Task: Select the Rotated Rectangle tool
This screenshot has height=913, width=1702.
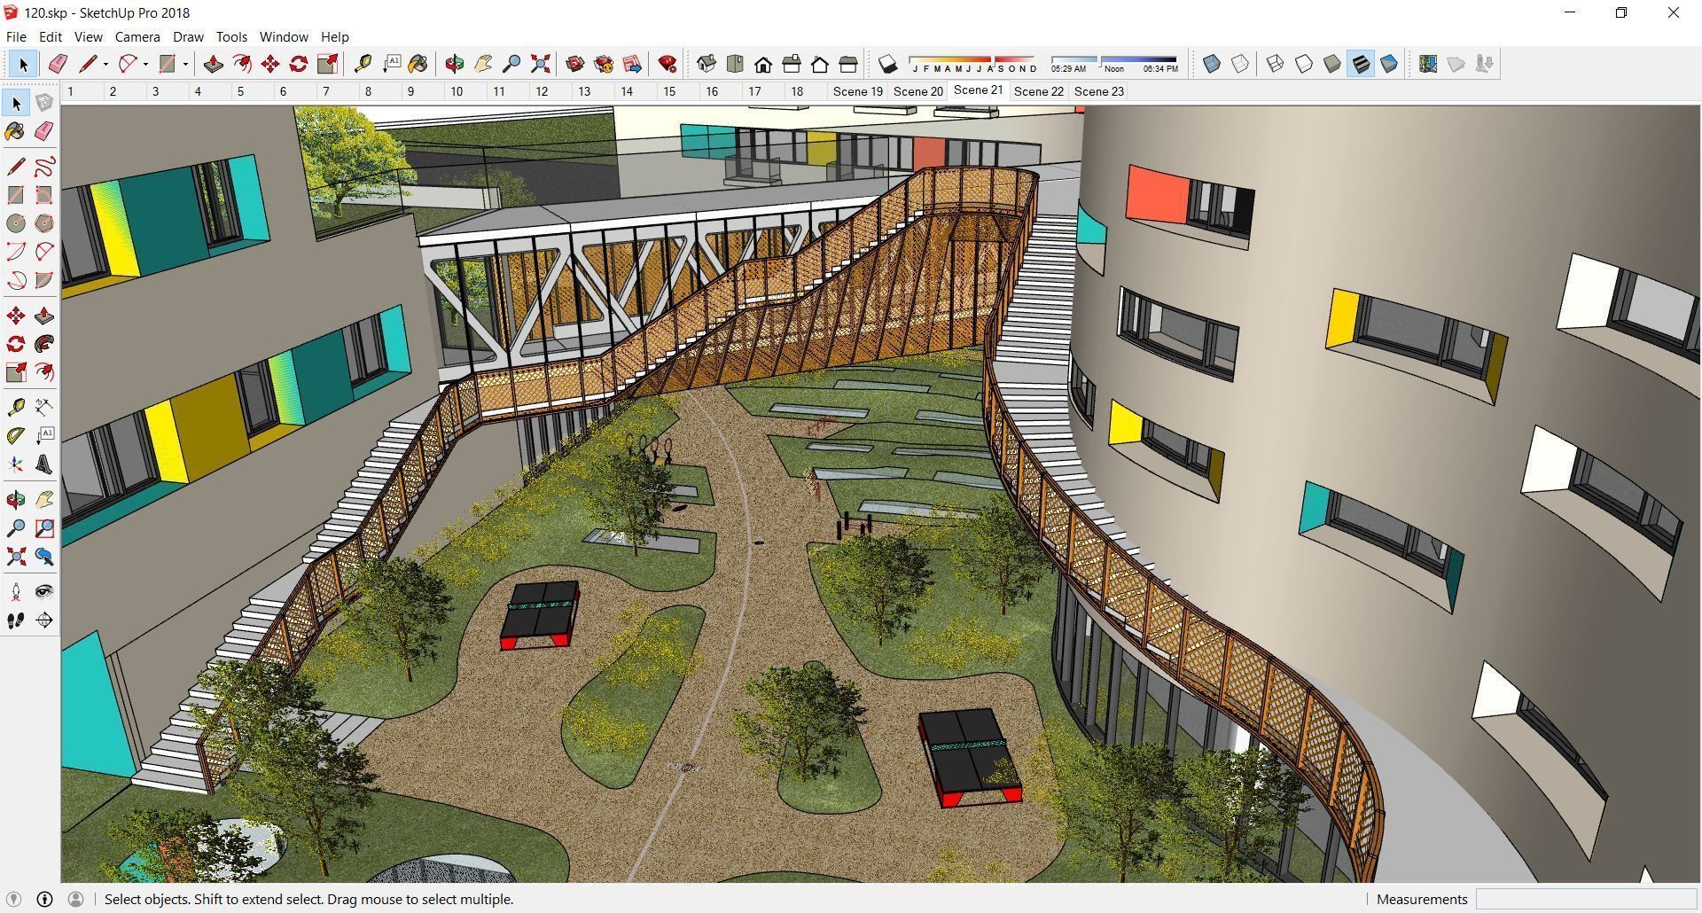Action: point(43,195)
